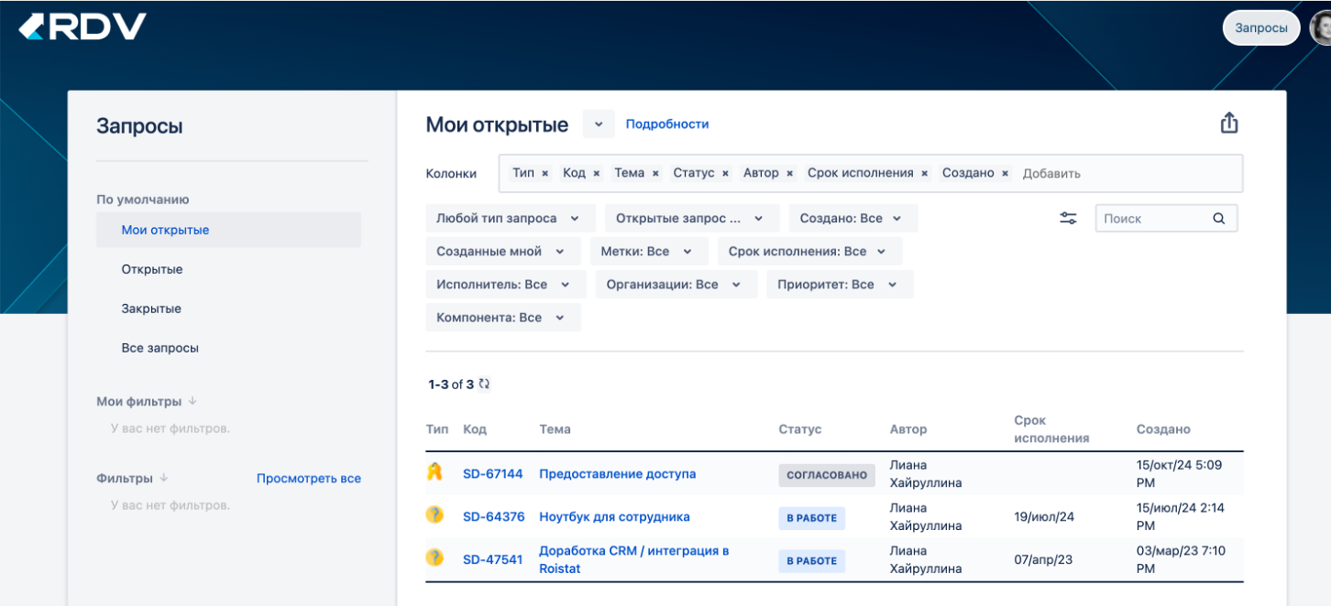
Task: Click the СОГЛАСОВАНО status badge
Action: (x=826, y=474)
